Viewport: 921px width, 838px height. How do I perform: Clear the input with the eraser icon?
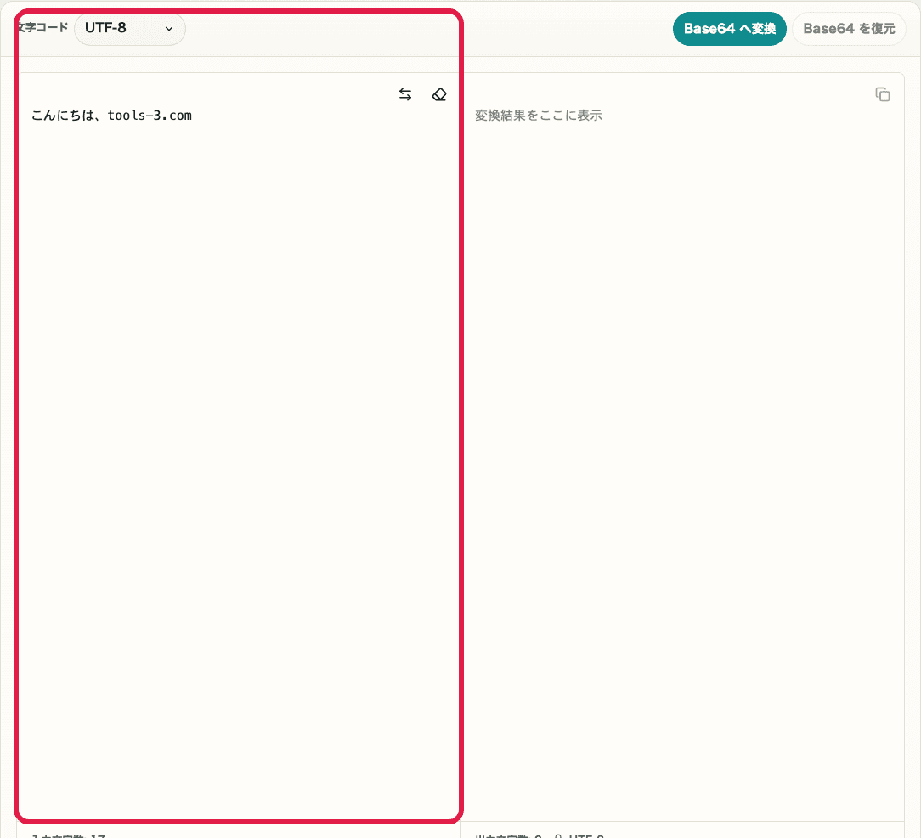coord(438,95)
